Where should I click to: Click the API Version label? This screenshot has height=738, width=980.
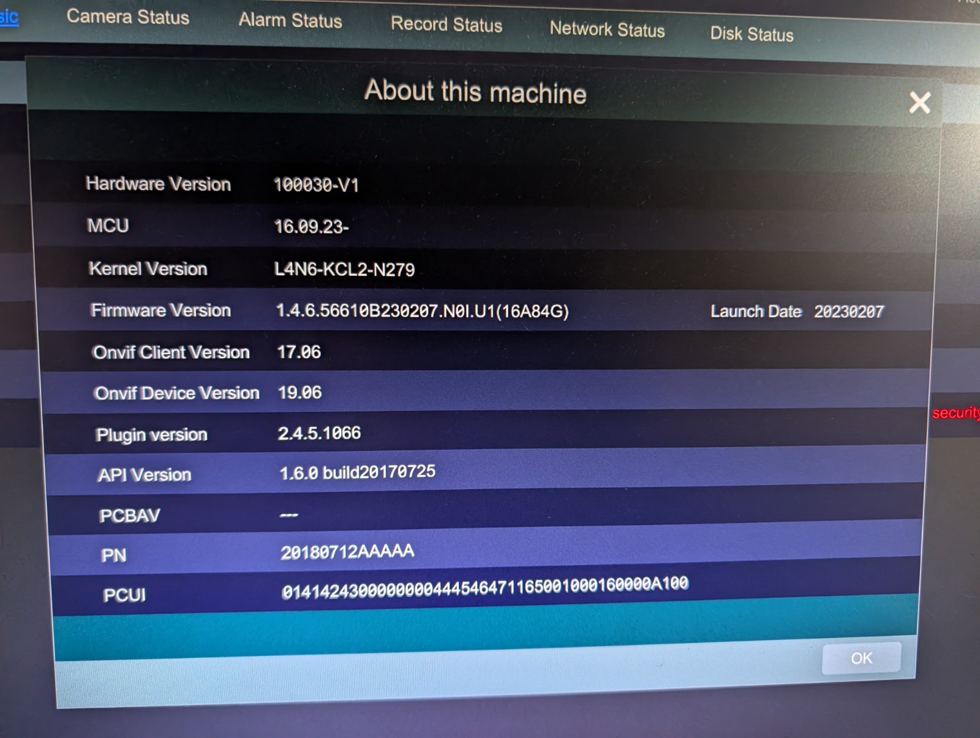144,475
